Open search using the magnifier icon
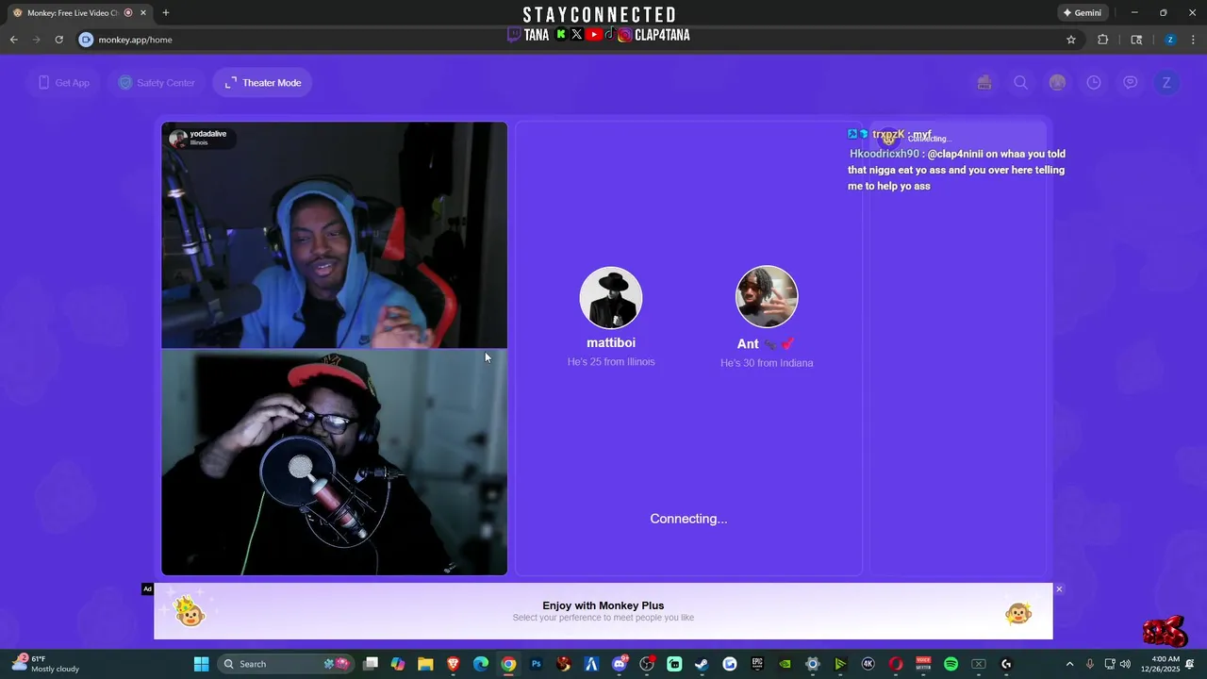Screen dimensions: 1207x679 point(1020,83)
